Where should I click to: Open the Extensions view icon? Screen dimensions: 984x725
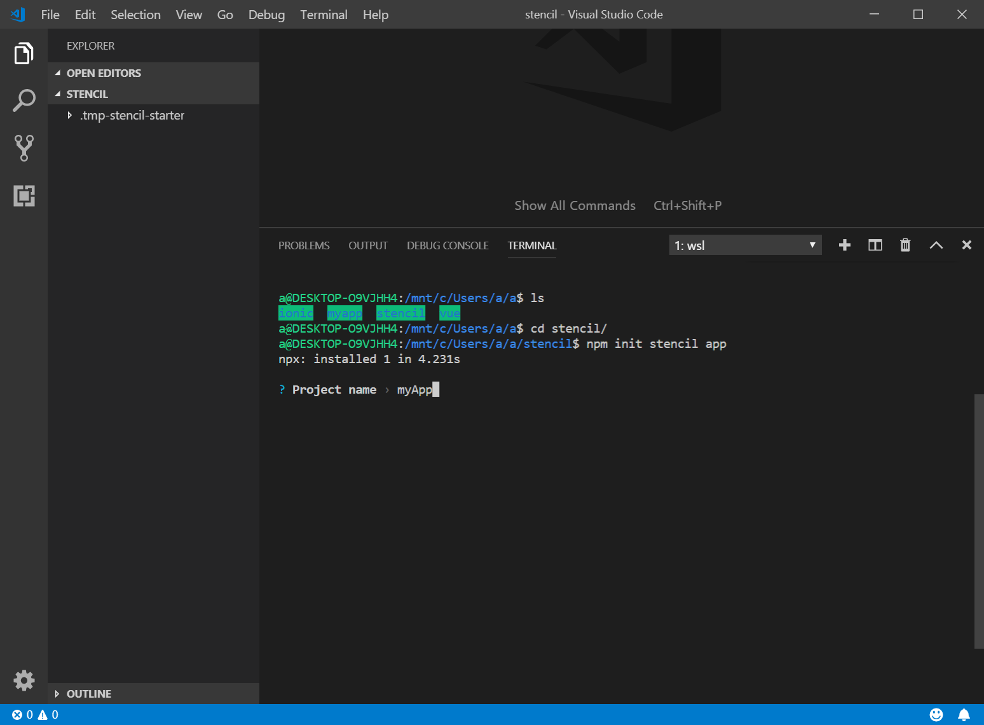[24, 195]
